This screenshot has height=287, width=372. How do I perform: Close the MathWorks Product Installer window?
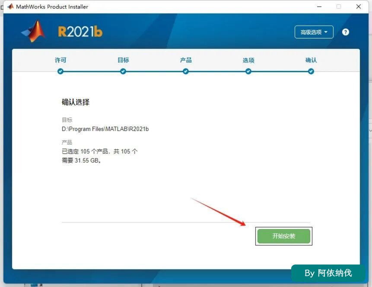click(359, 6)
